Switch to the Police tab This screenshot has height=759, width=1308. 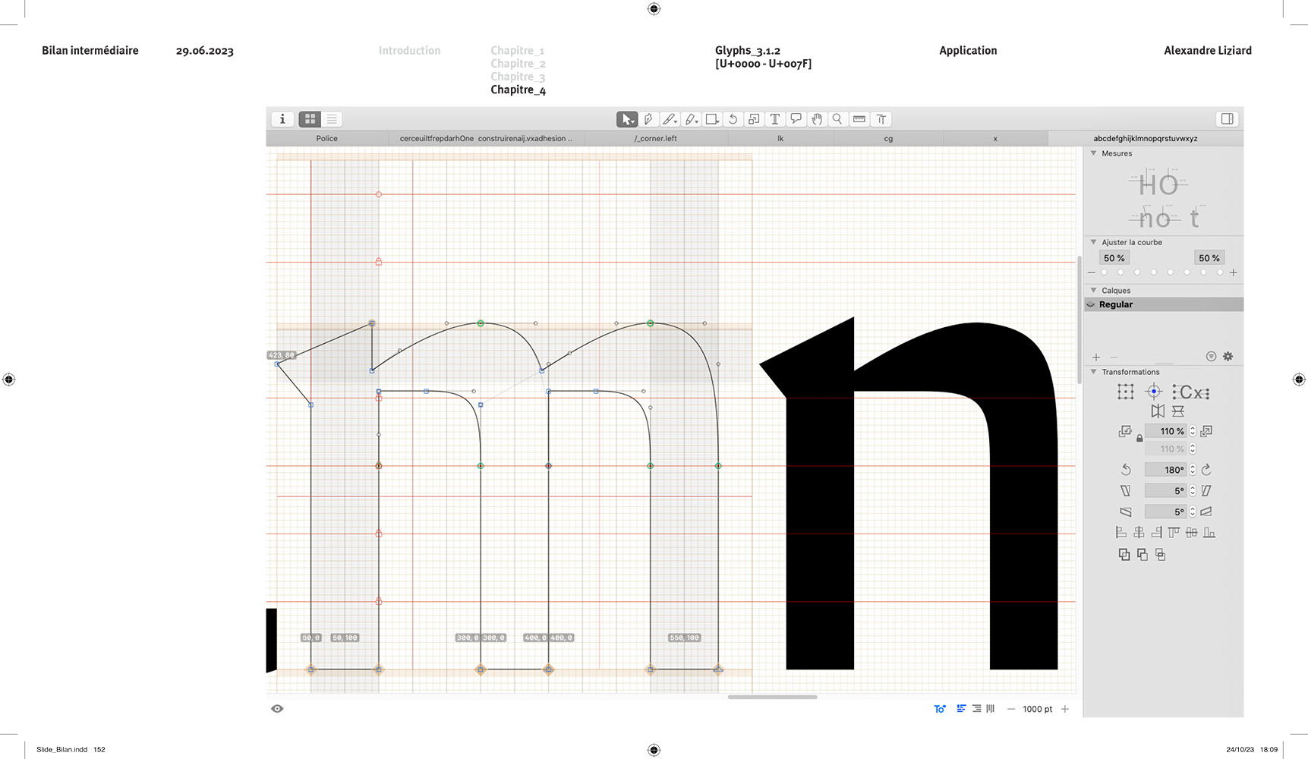point(326,139)
